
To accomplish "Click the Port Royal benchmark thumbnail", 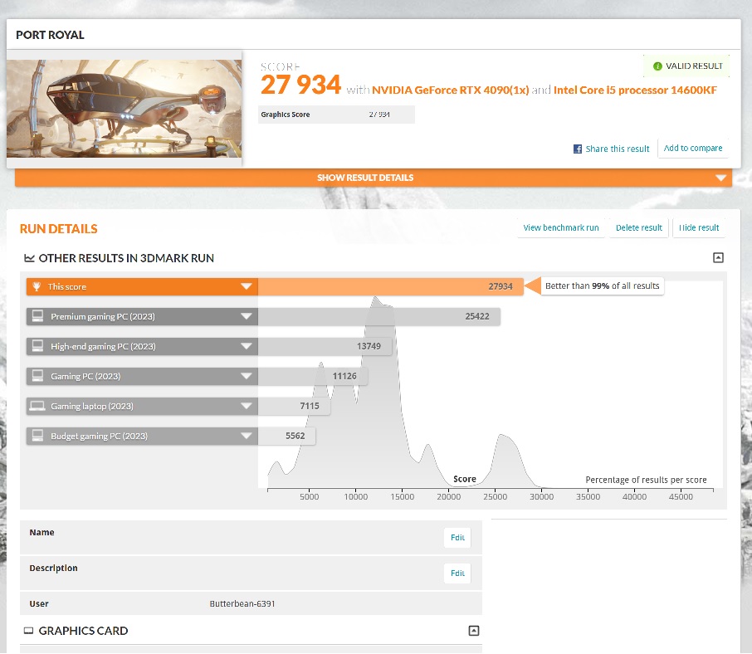I will 125,108.
